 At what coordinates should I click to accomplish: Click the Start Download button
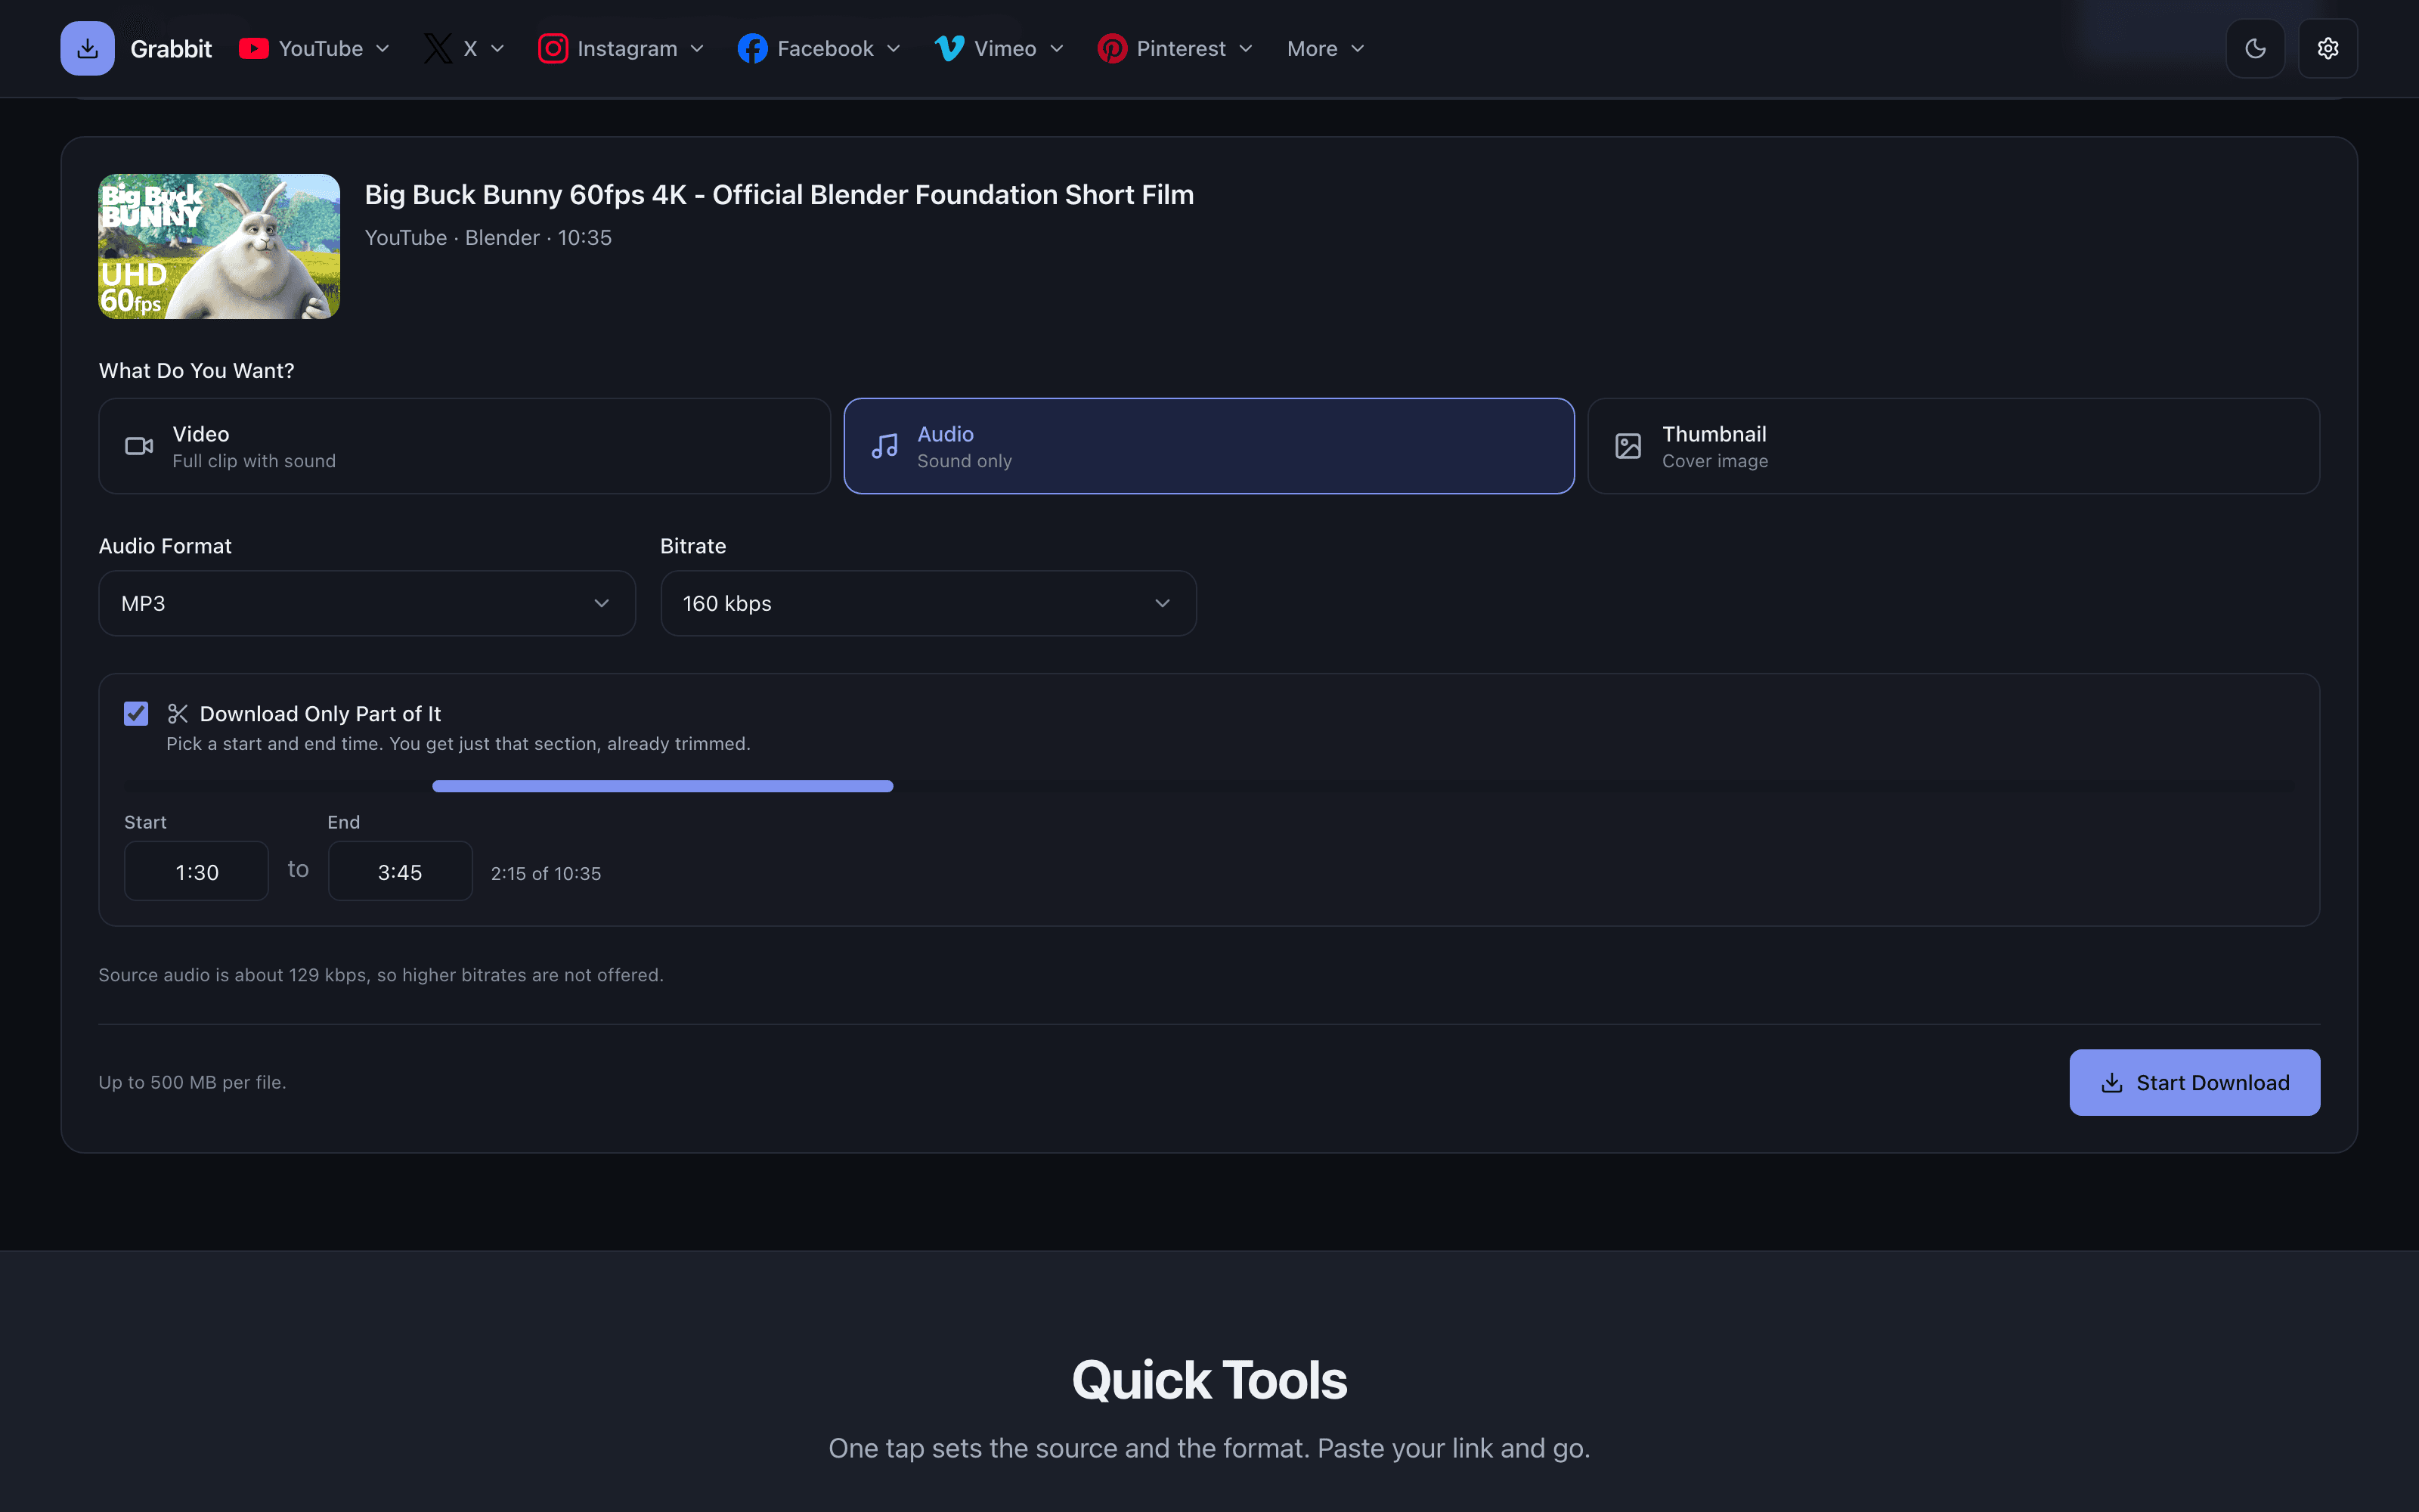(2194, 1082)
